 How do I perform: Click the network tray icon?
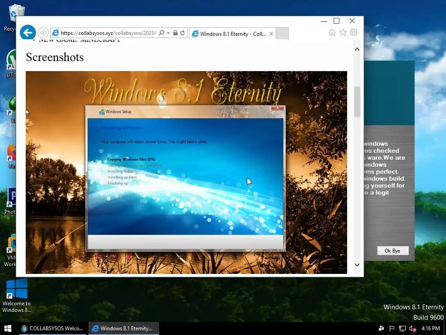point(402,329)
